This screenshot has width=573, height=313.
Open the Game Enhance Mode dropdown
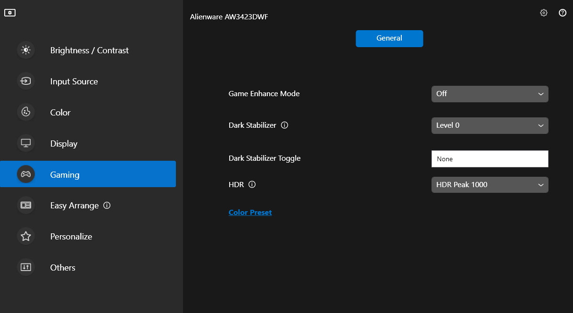[x=490, y=94]
